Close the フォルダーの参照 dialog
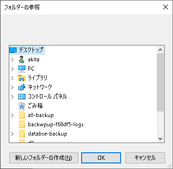The height and width of the screenshot is (169, 173). (x=166, y=7)
